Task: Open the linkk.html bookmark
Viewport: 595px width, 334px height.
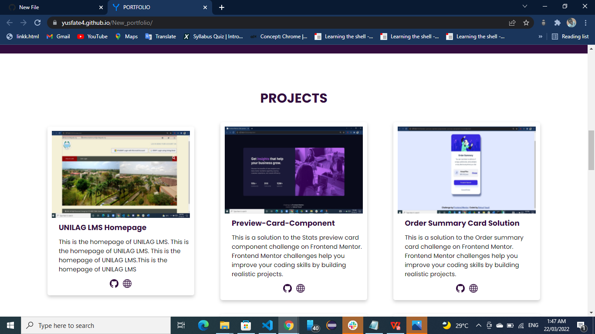Action: 23,37
